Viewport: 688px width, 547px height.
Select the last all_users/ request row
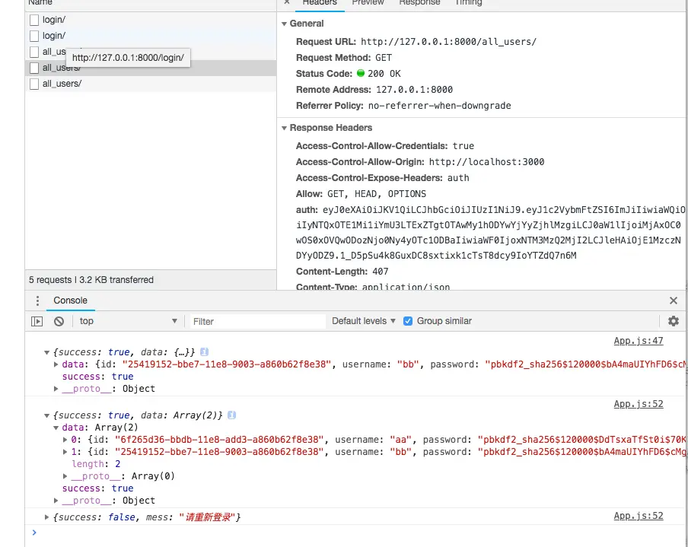point(151,84)
